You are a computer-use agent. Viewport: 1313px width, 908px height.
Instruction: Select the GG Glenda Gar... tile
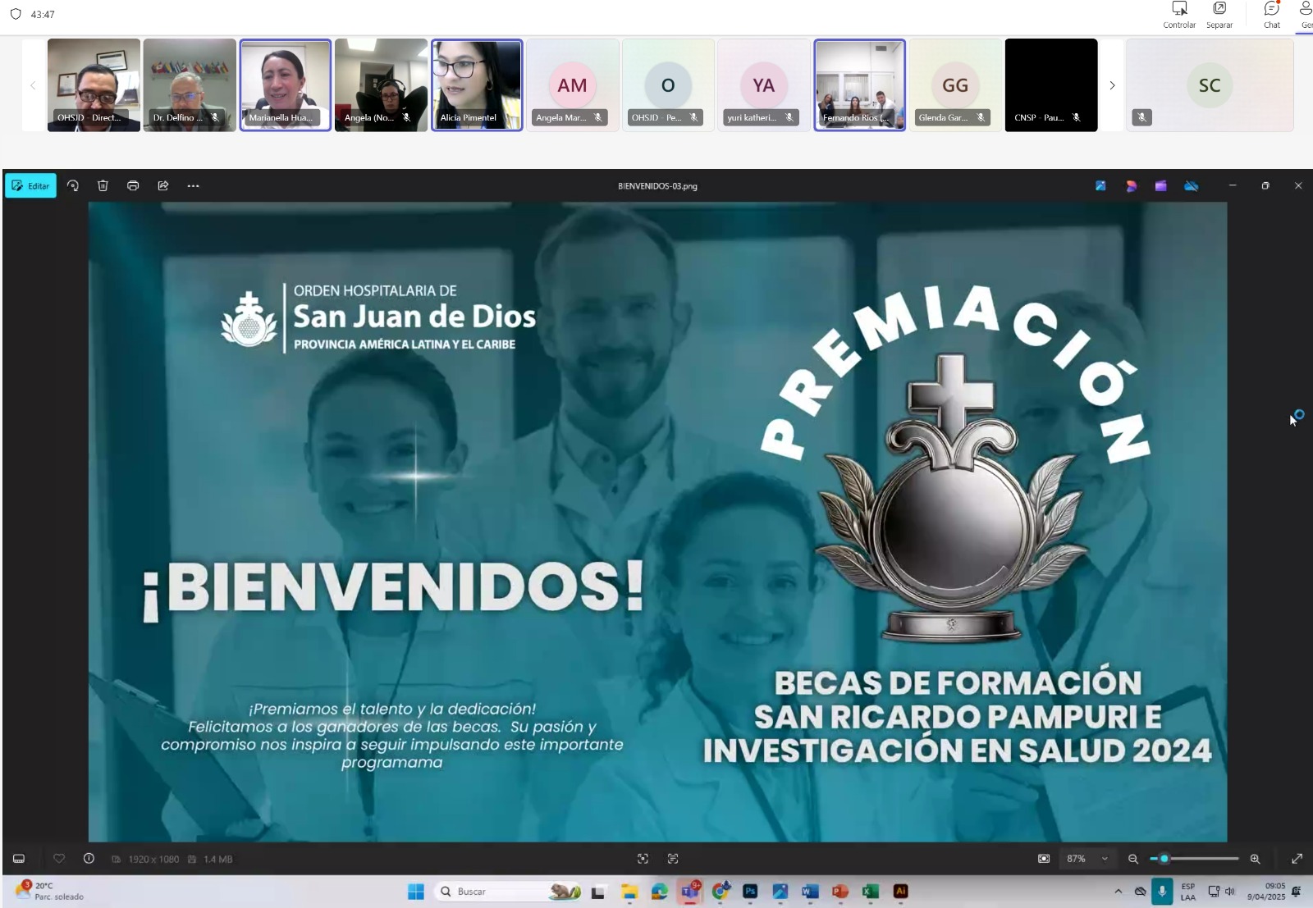[x=955, y=85]
